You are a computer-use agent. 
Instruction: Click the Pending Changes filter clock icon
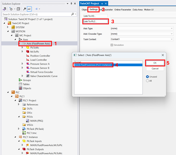(11, 9)
